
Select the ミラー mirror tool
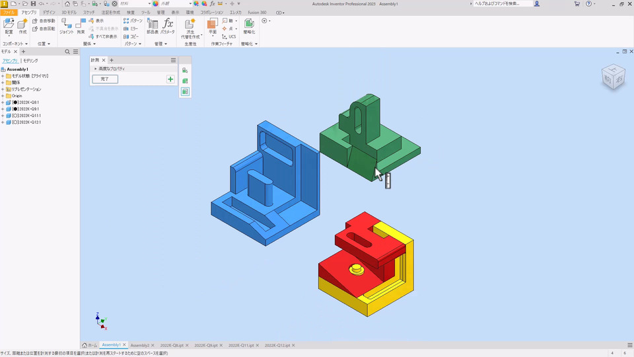point(131,28)
